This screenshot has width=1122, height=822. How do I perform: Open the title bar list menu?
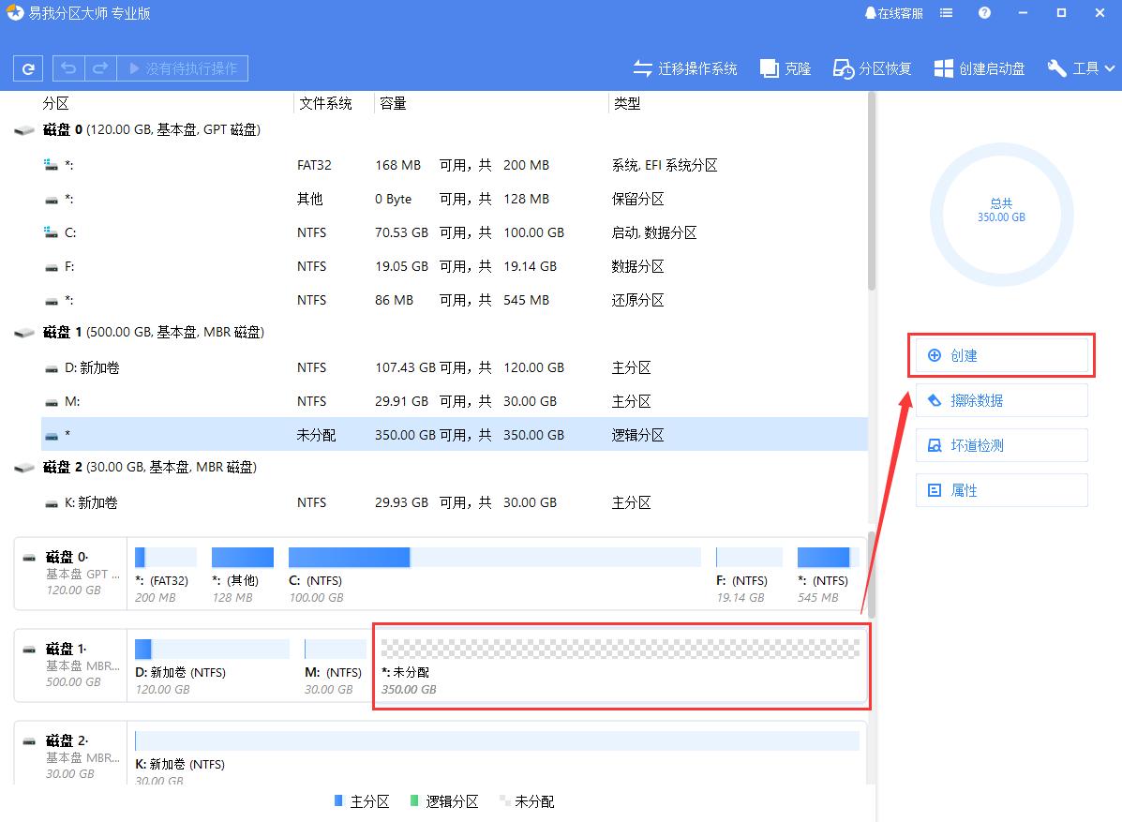point(945,12)
